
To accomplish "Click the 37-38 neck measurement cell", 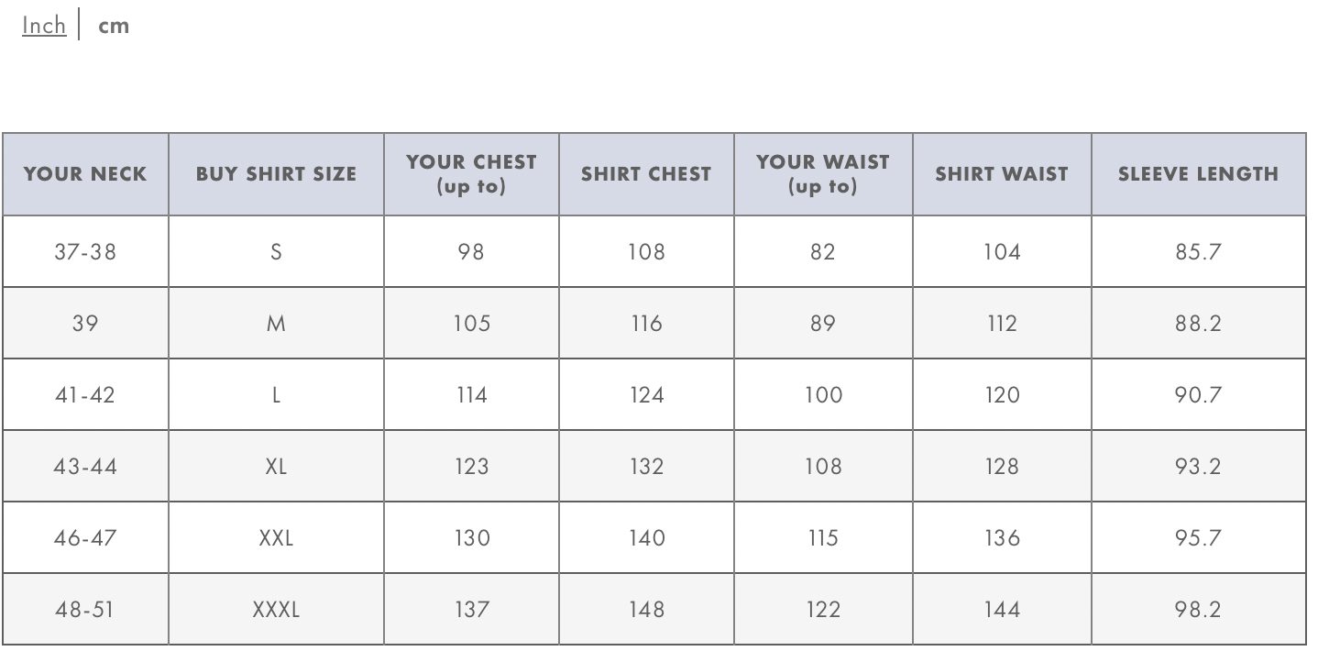I will tap(85, 251).
